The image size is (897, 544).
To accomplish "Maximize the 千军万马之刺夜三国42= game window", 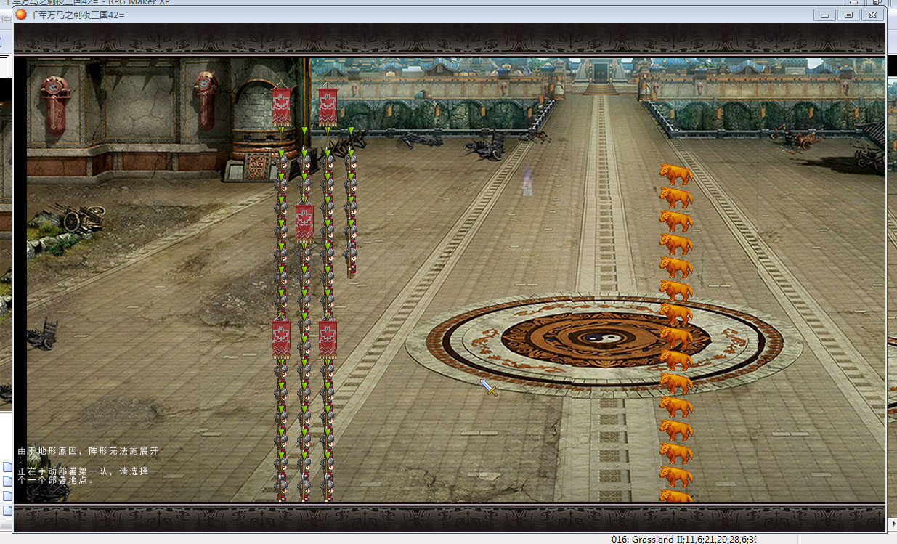I will 848,15.
